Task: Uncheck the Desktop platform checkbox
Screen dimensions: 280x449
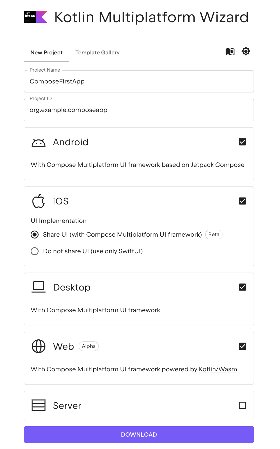Action: click(242, 287)
